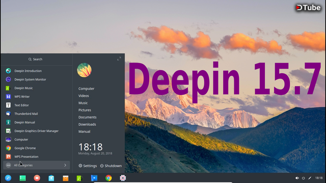Open Deepin Graphics Driver Manager icon
Viewport: 326px width, 183px height.
(x=8, y=131)
